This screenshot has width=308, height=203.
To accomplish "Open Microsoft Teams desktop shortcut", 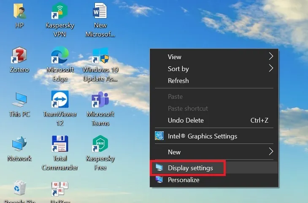I will [x=100, y=100].
